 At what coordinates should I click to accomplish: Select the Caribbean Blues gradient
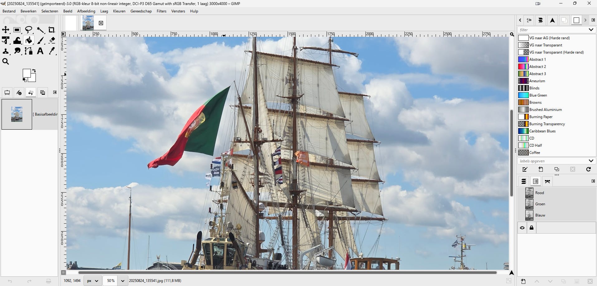(x=557, y=131)
